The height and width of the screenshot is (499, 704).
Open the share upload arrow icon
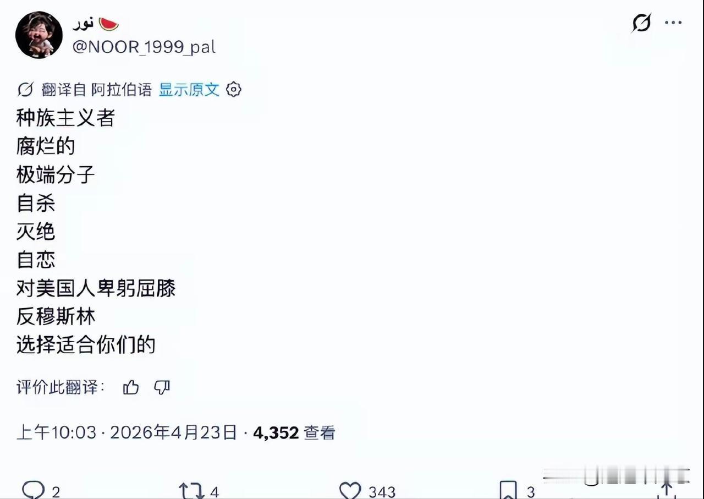tap(666, 490)
